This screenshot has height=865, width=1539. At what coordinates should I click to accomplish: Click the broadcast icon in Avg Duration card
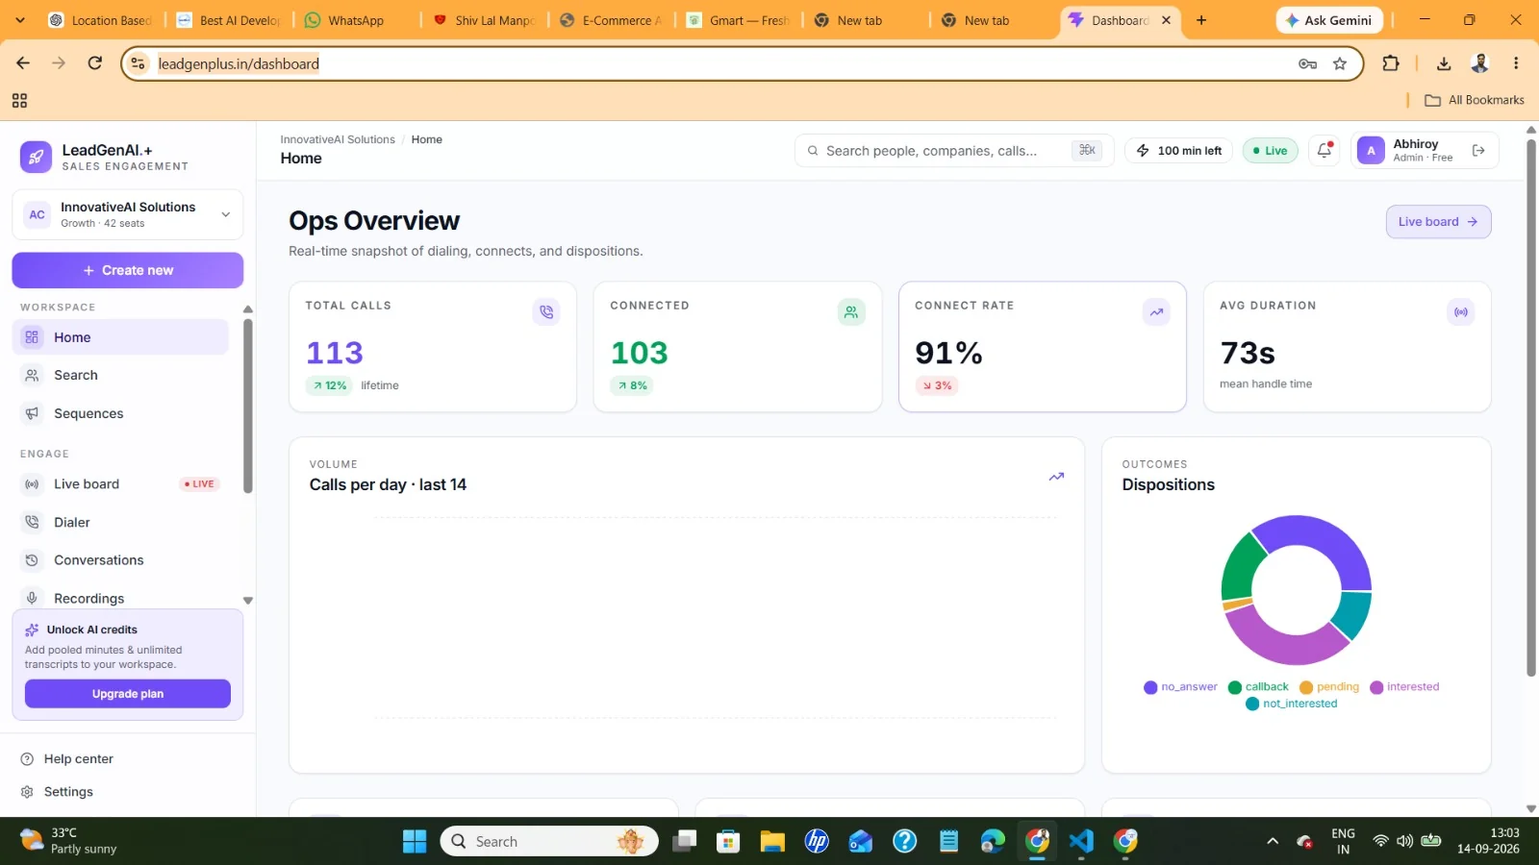[x=1461, y=311]
